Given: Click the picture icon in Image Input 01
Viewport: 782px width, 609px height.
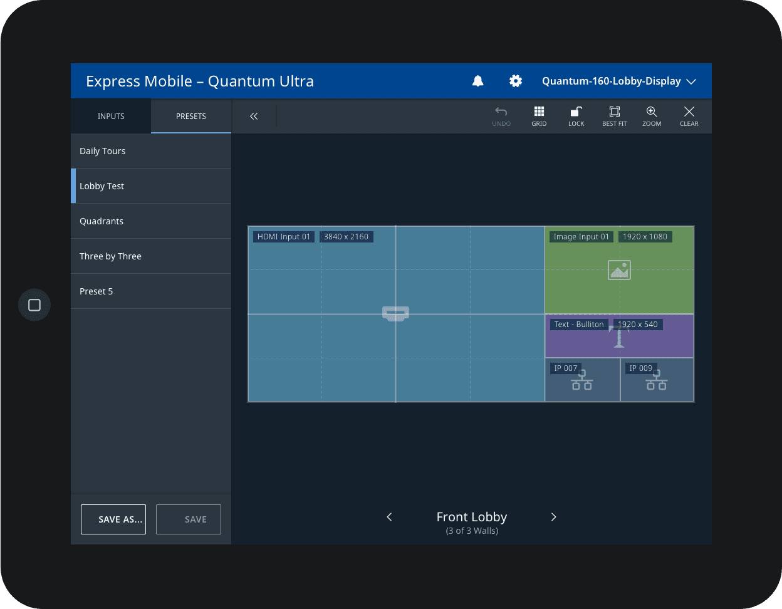Looking at the screenshot, I should (x=619, y=270).
